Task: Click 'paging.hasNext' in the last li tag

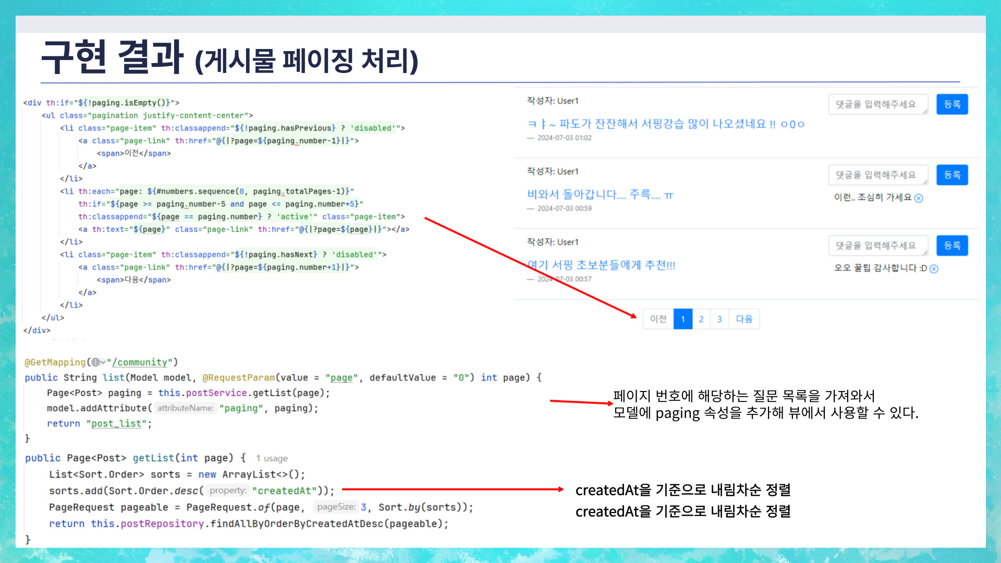Action: pos(282,254)
